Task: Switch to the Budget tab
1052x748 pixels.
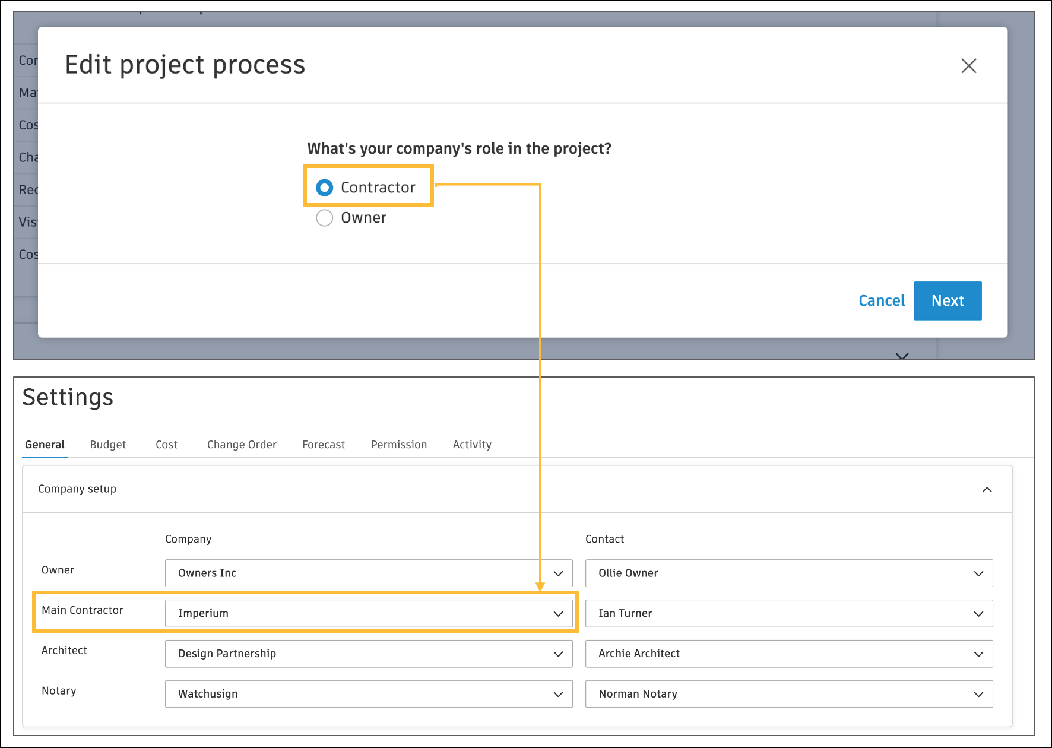Action: (108, 445)
